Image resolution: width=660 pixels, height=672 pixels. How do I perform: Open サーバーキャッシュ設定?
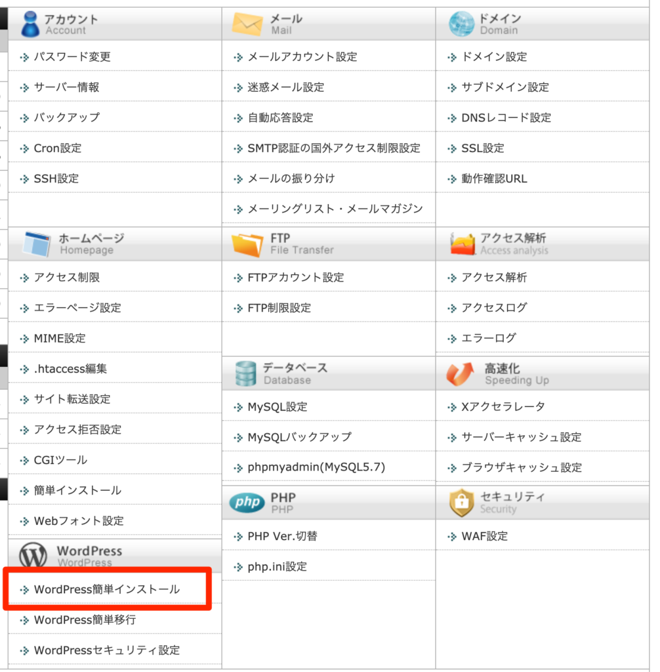(522, 437)
